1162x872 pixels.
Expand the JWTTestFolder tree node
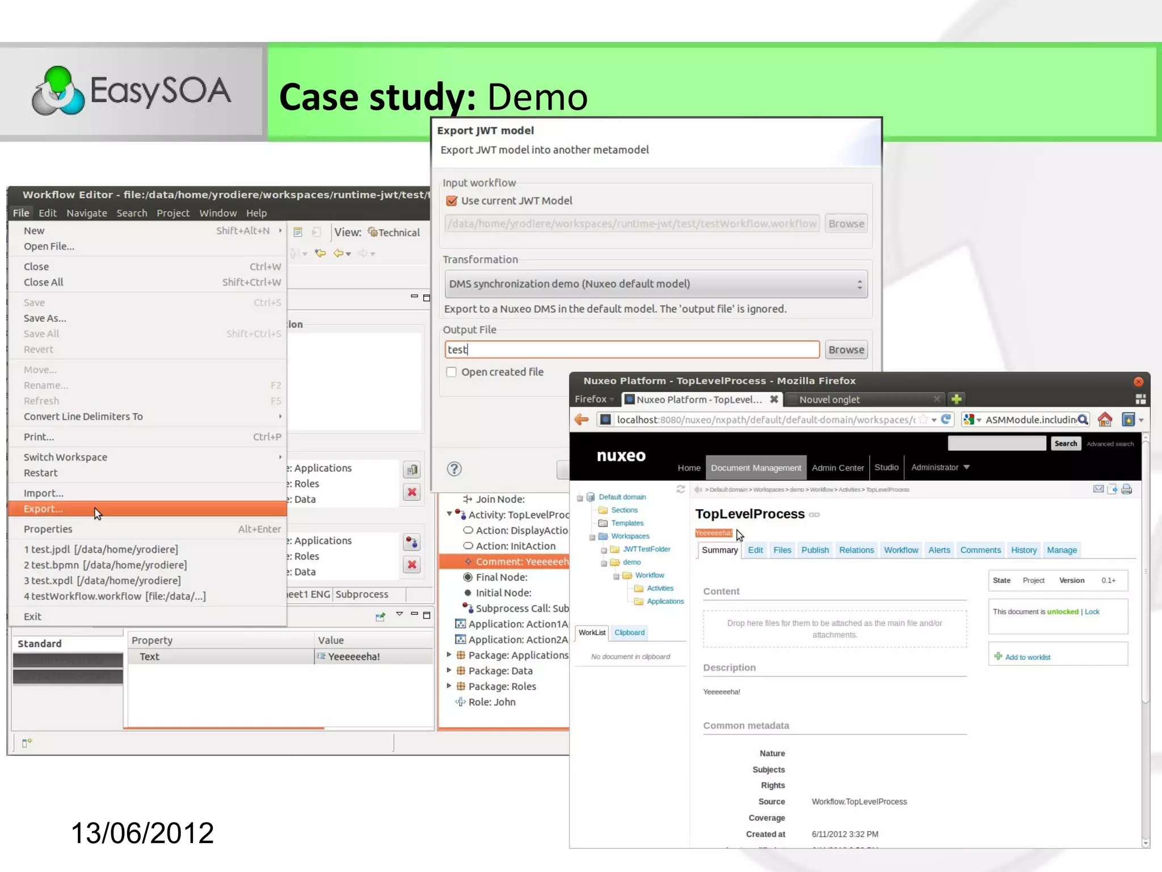(604, 550)
